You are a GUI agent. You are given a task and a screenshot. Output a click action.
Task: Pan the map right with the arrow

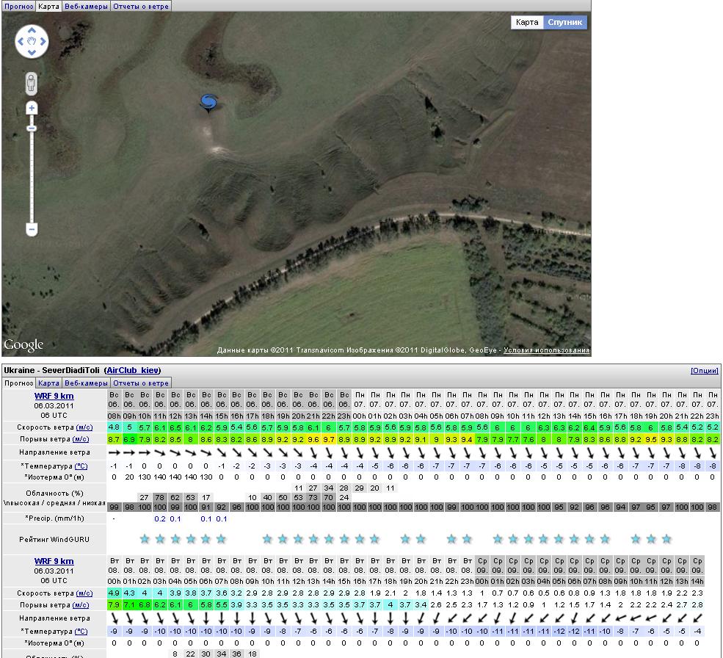(x=43, y=42)
